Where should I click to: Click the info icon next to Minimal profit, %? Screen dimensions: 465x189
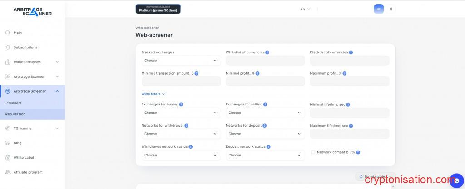[257, 73]
